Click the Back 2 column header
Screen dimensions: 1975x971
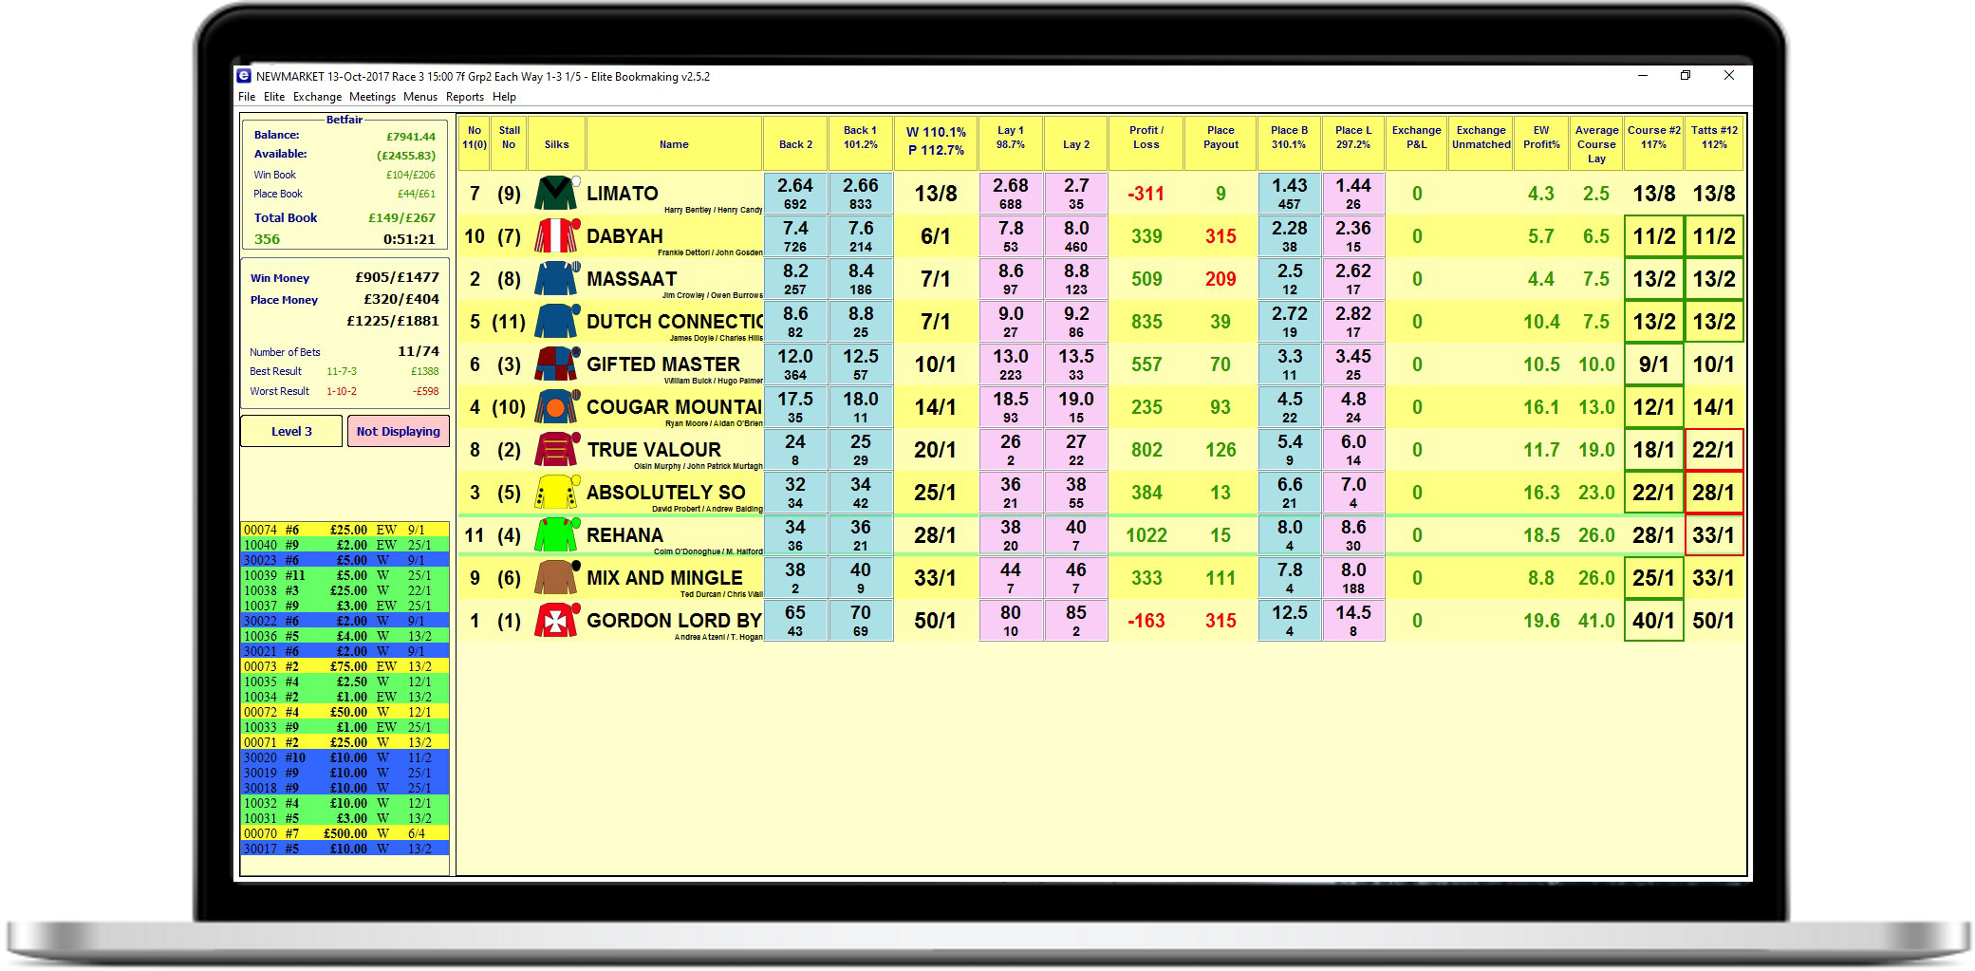795,144
